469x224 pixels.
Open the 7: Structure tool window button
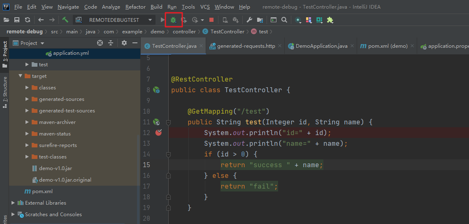(5, 92)
